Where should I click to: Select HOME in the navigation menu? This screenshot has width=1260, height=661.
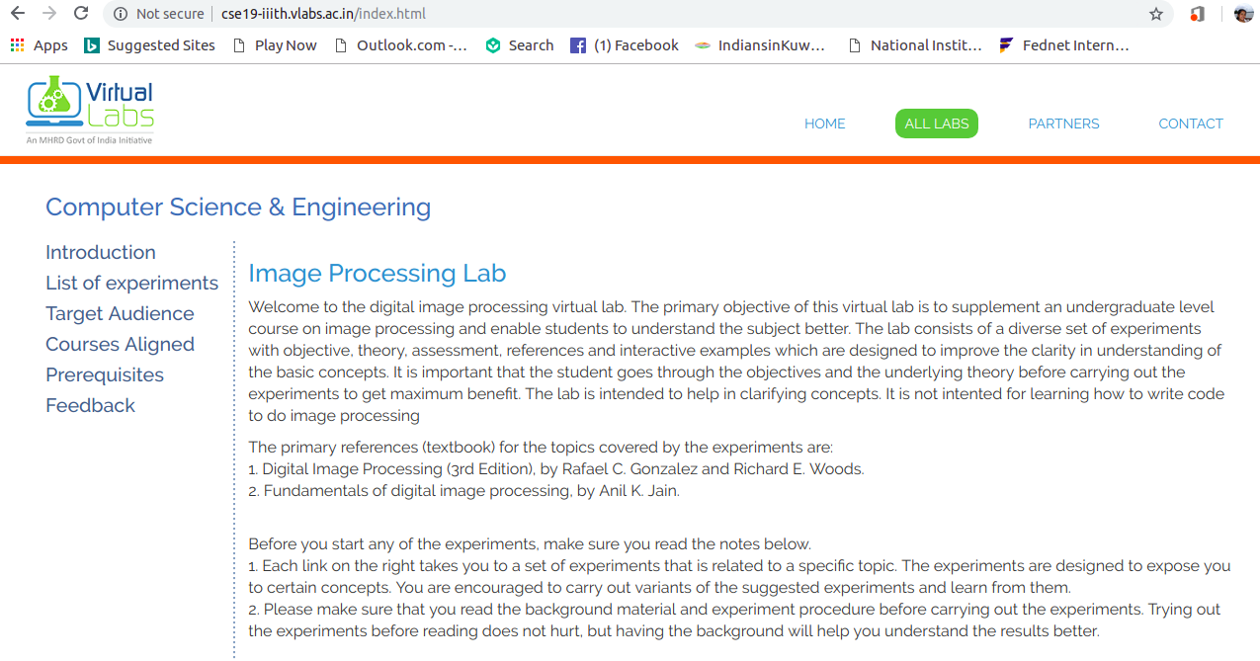(824, 123)
